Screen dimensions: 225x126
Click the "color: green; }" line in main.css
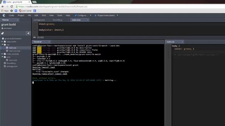coord(184,49)
